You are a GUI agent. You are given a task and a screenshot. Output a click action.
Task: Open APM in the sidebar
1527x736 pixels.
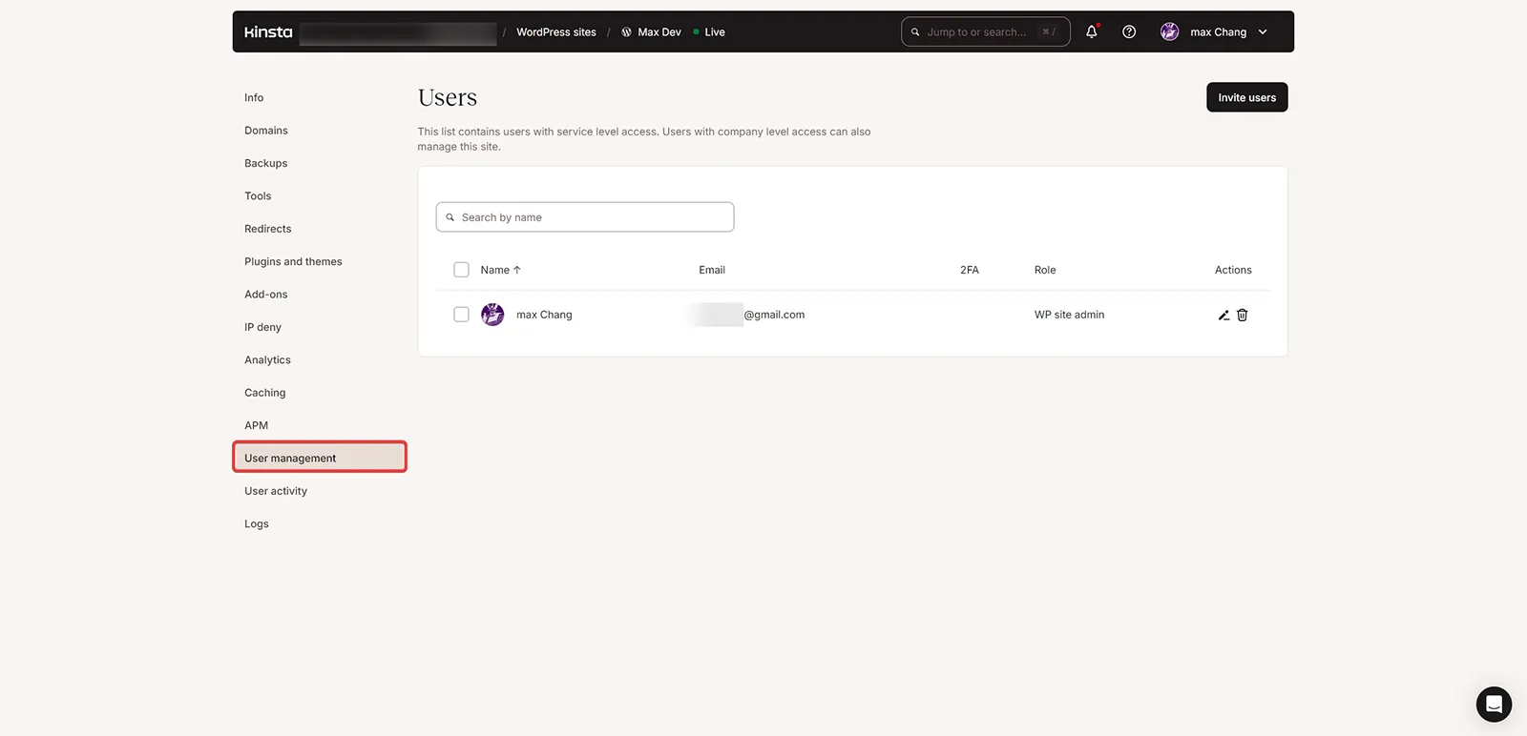tap(256, 425)
